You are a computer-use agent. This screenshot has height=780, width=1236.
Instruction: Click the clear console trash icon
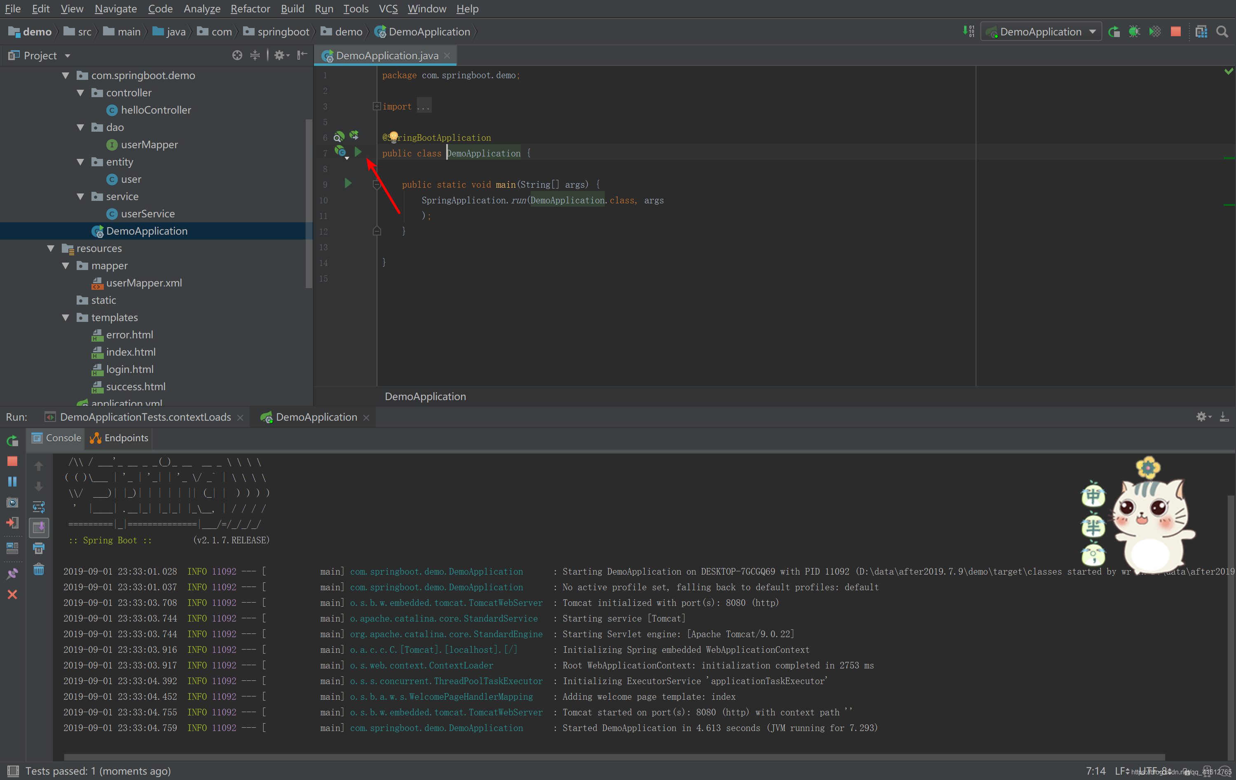(x=38, y=569)
